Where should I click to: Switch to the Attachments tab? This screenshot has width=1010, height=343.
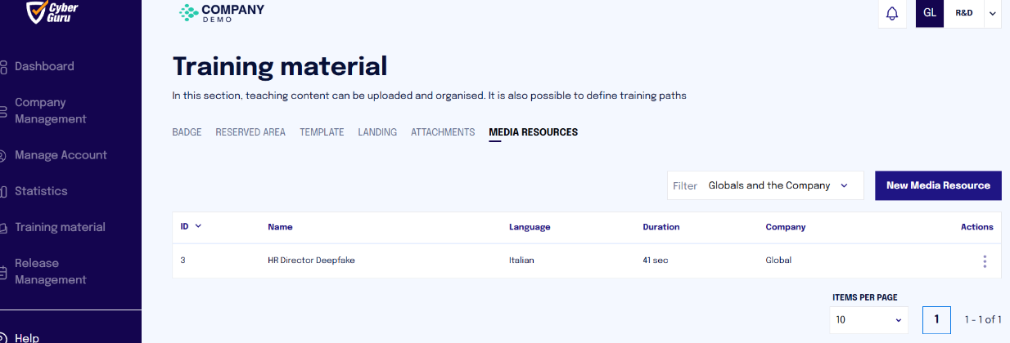443,132
